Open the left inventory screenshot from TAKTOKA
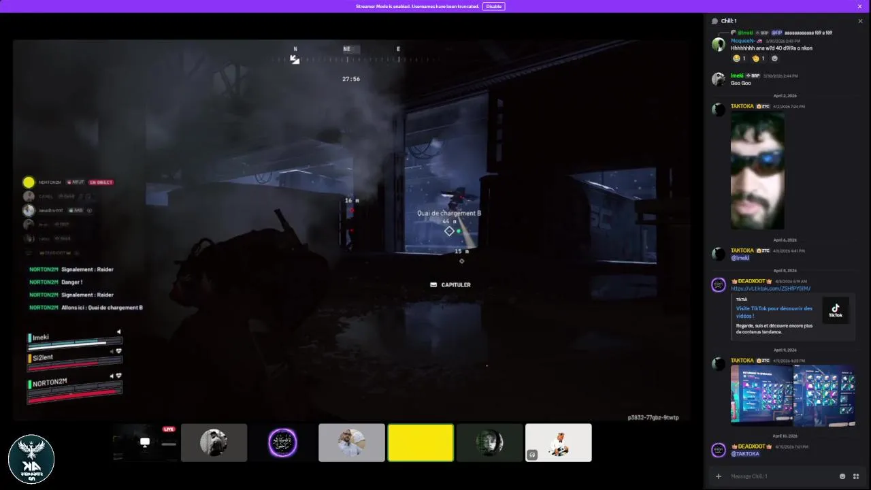Screen dimensions: 871x490 [x=761, y=395]
